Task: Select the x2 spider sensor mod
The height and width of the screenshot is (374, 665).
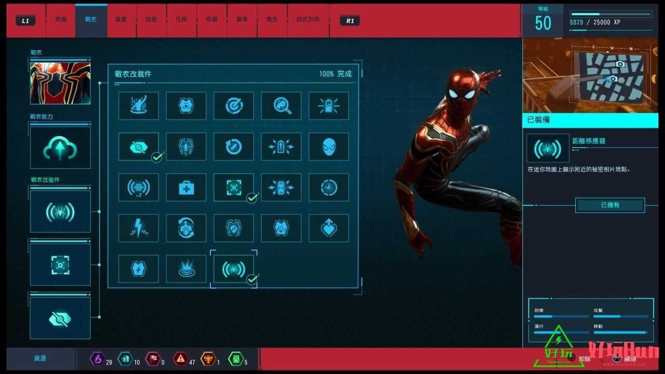Action: 138,188
